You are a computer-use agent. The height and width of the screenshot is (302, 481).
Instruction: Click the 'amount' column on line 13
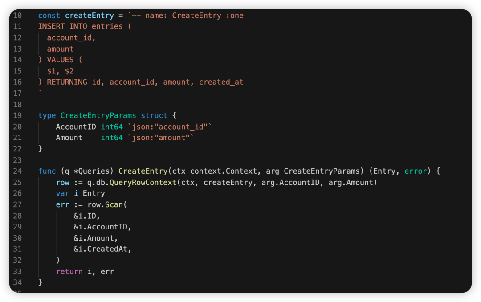point(60,49)
